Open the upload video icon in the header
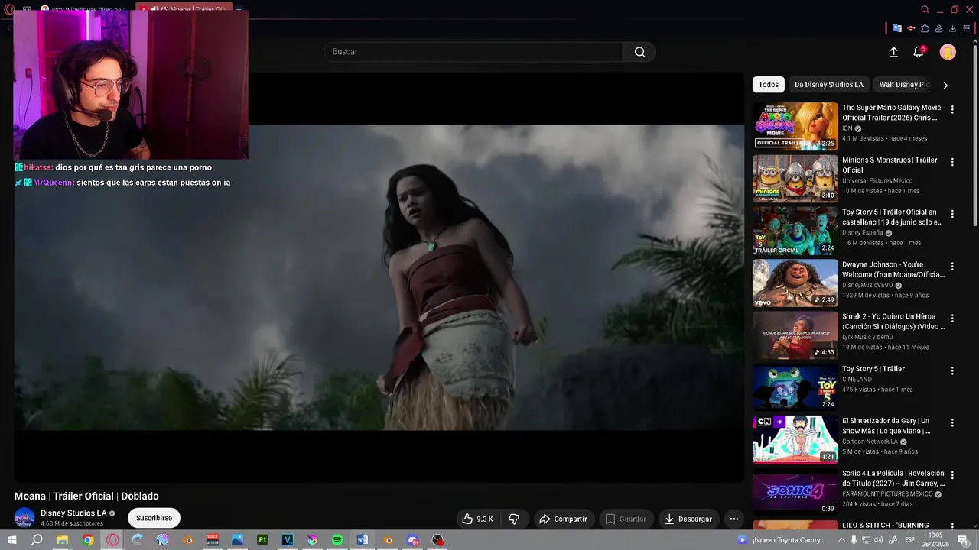This screenshot has width=979, height=550. (x=893, y=52)
